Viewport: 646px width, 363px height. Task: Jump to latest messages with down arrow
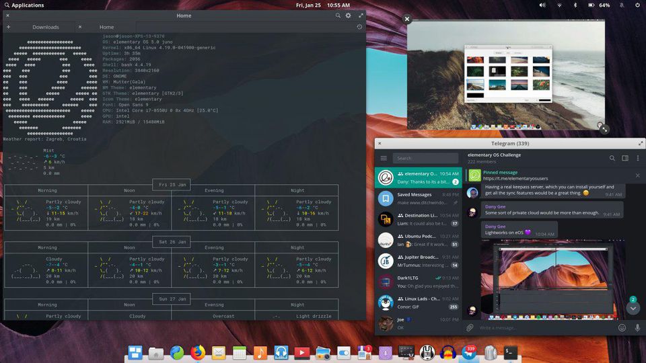pyautogui.click(x=633, y=308)
